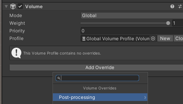Viewport: 183px width, 104px height.
Task: Click the Weight numeric value field
Action: point(177,23)
